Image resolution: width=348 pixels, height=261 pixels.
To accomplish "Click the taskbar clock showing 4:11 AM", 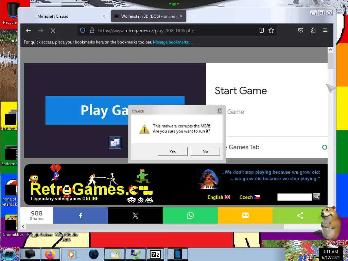I will 330,254.
